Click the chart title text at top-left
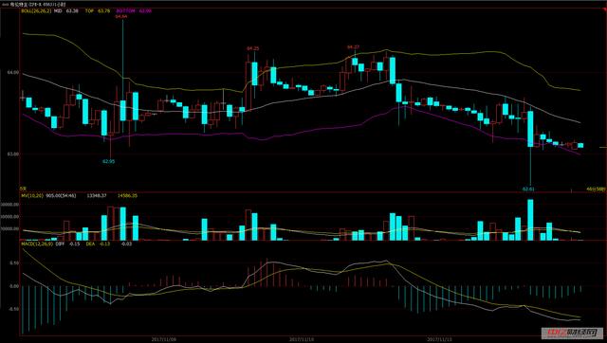 [x=38, y=5]
